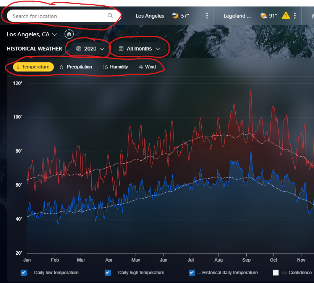Click the Legoland partly sunny weather icon
Screen dimensions: 314x283
pos(264,15)
